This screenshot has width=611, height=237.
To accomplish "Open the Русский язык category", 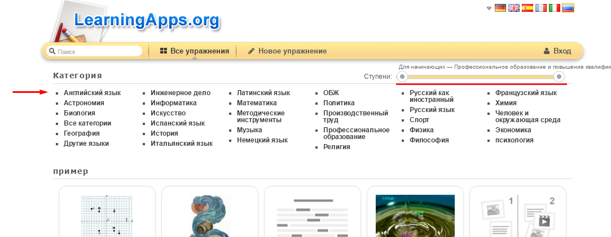I will tap(432, 110).
